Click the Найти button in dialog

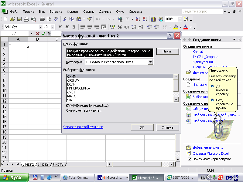pyautogui.click(x=168, y=51)
